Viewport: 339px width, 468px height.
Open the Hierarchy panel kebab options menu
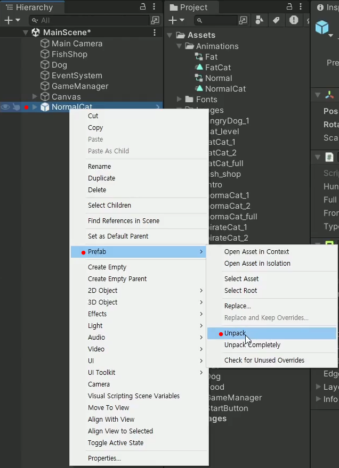click(154, 6)
